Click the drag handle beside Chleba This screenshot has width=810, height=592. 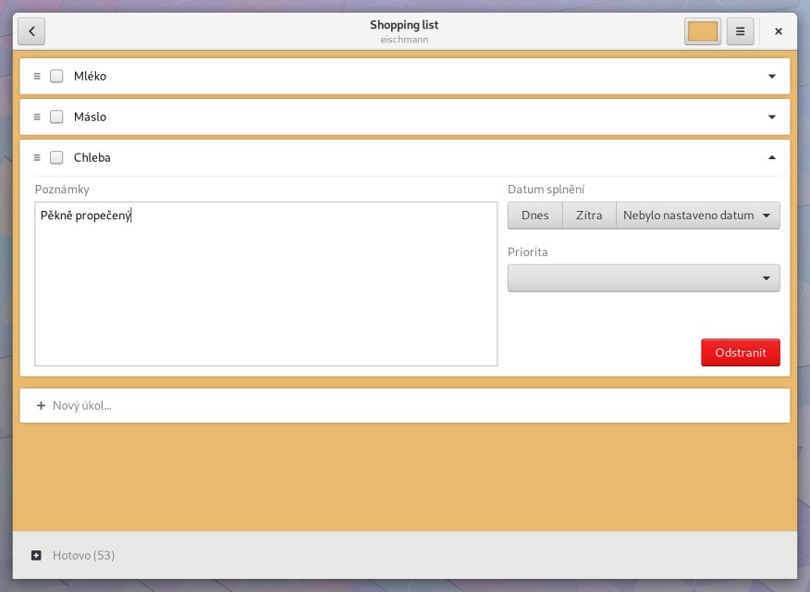37,157
